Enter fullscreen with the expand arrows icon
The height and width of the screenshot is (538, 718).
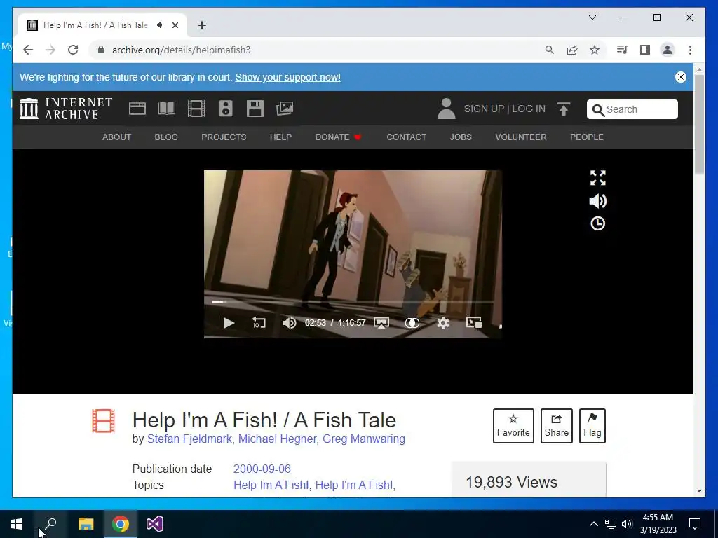click(x=597, y=178)
